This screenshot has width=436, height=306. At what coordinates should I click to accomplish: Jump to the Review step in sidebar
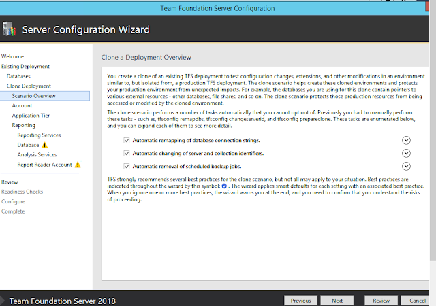click(10, 182)
